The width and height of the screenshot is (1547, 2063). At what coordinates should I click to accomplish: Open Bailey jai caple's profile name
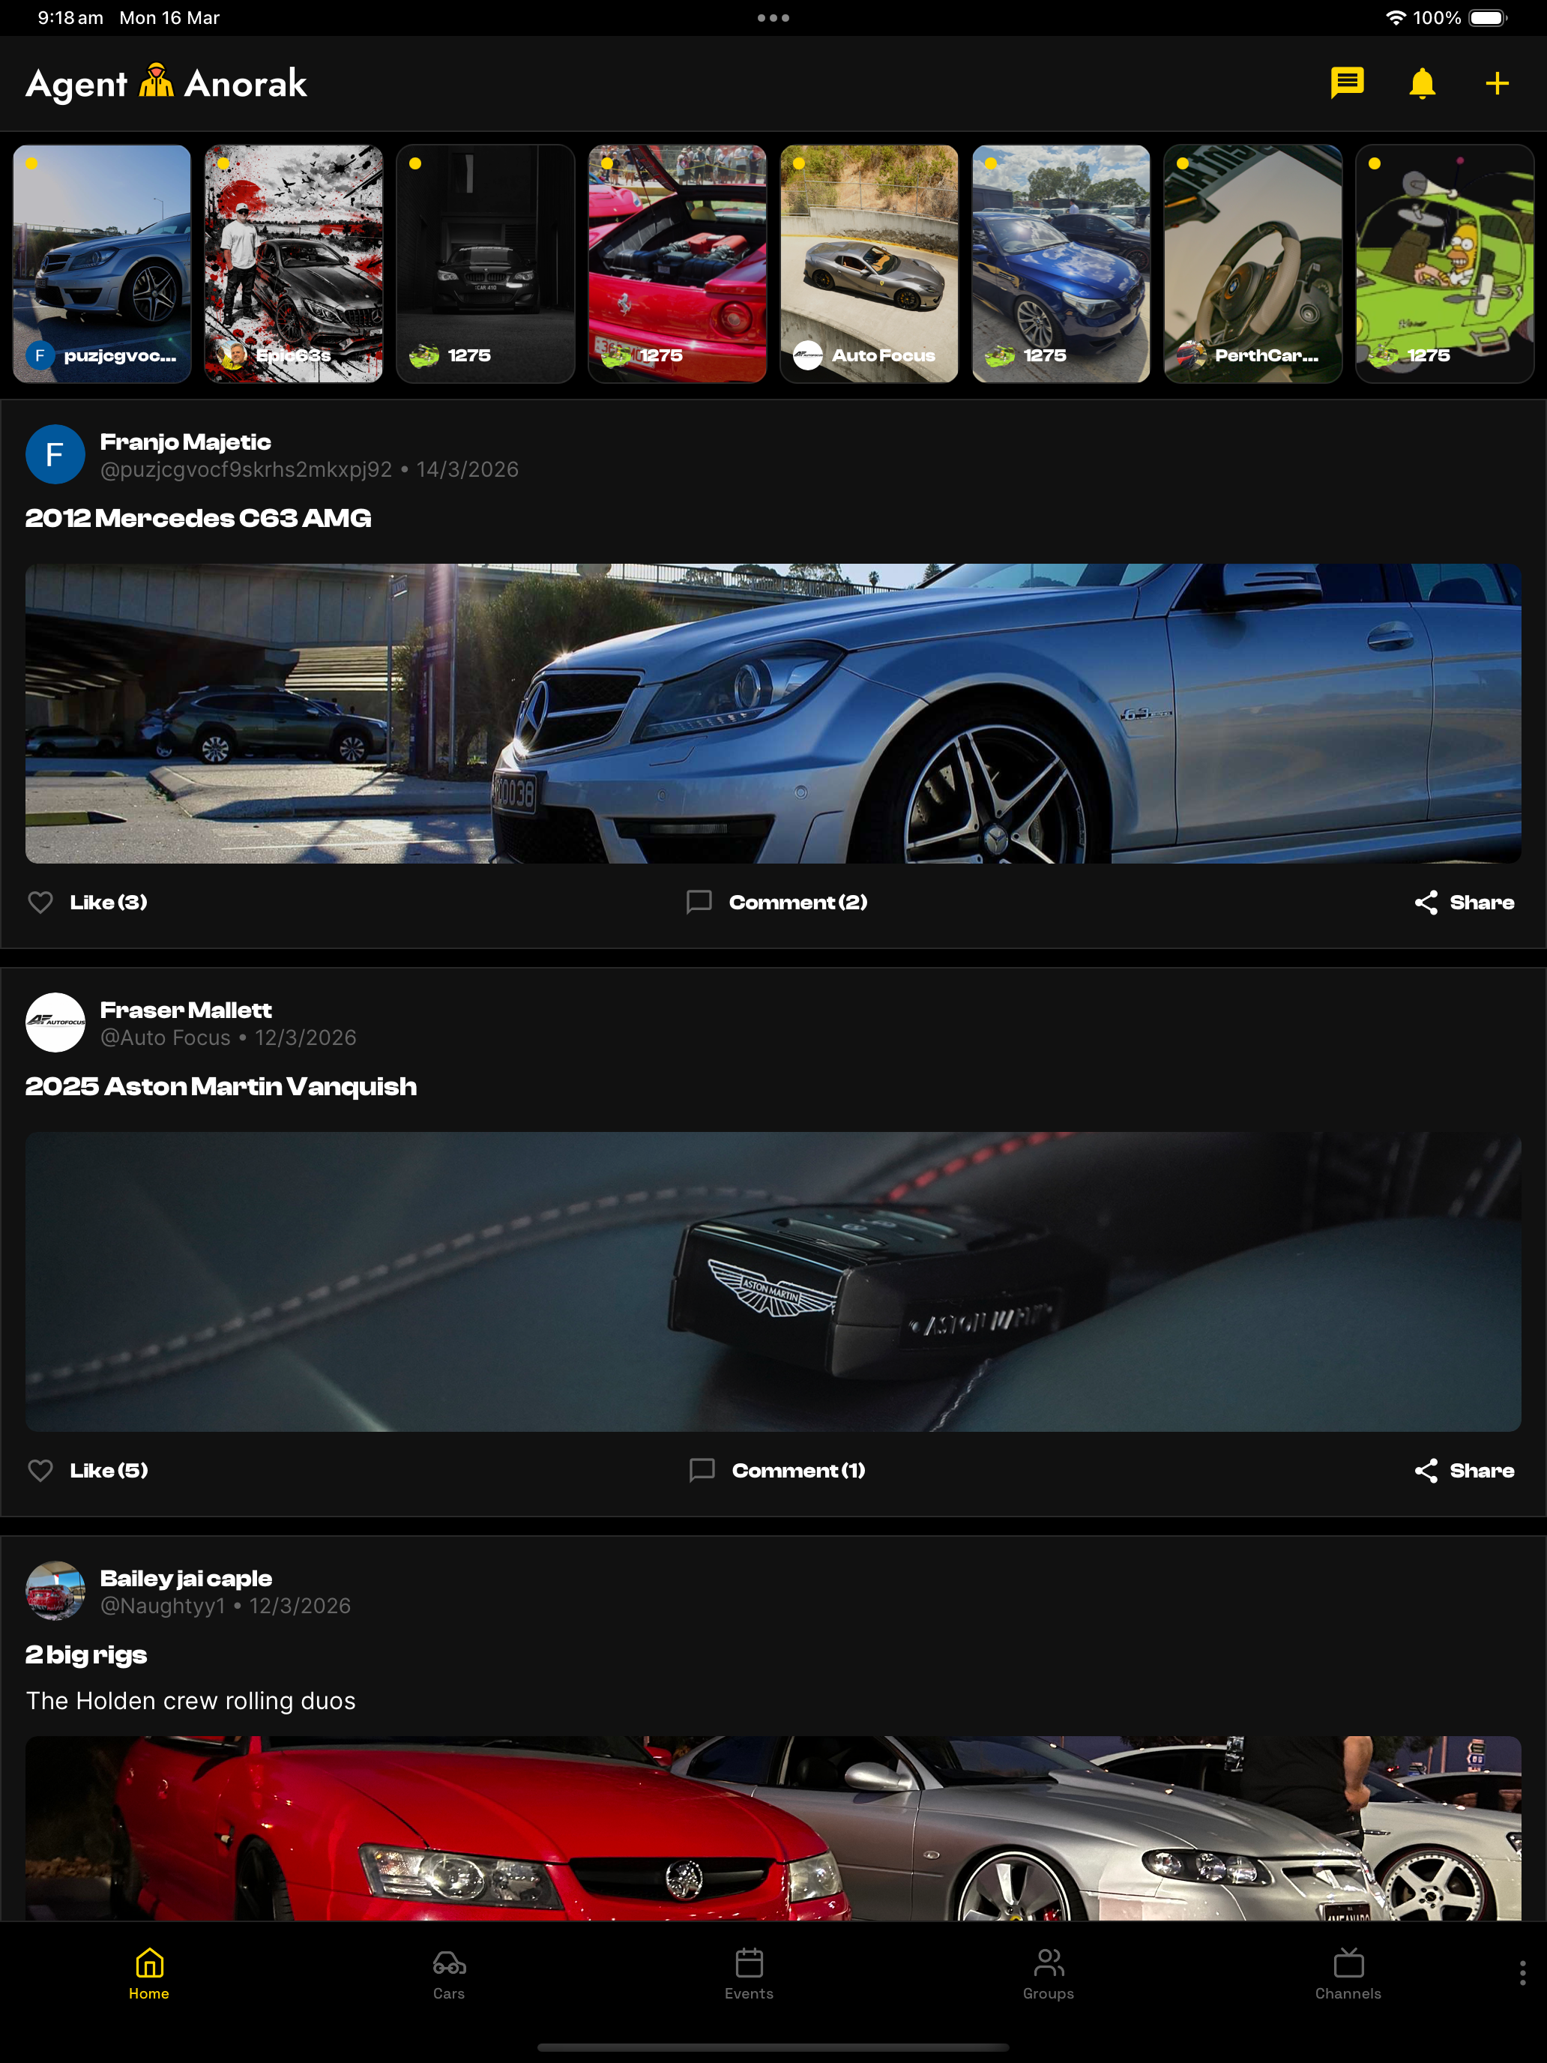point(186,1578)
